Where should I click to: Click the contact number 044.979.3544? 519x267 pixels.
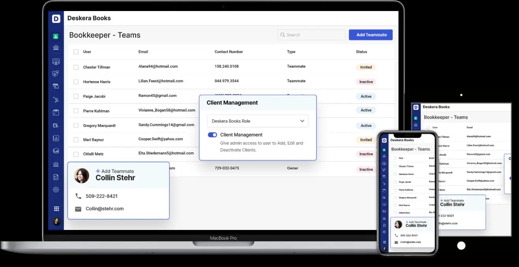point(226,81)
